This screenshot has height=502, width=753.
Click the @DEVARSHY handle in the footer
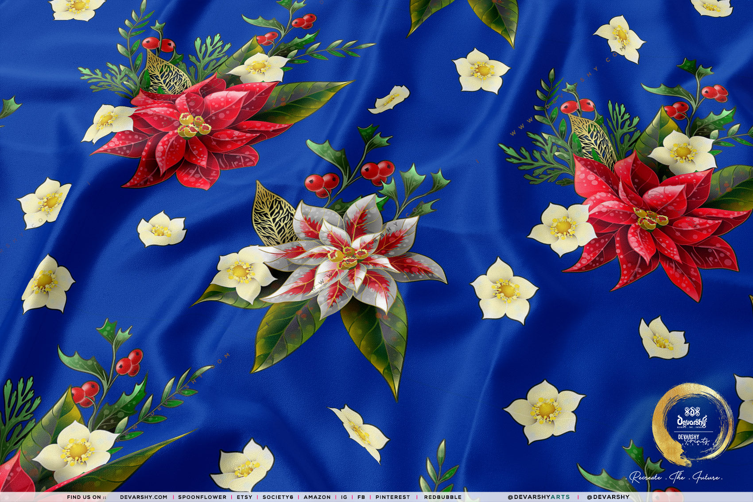coord(608,497)
